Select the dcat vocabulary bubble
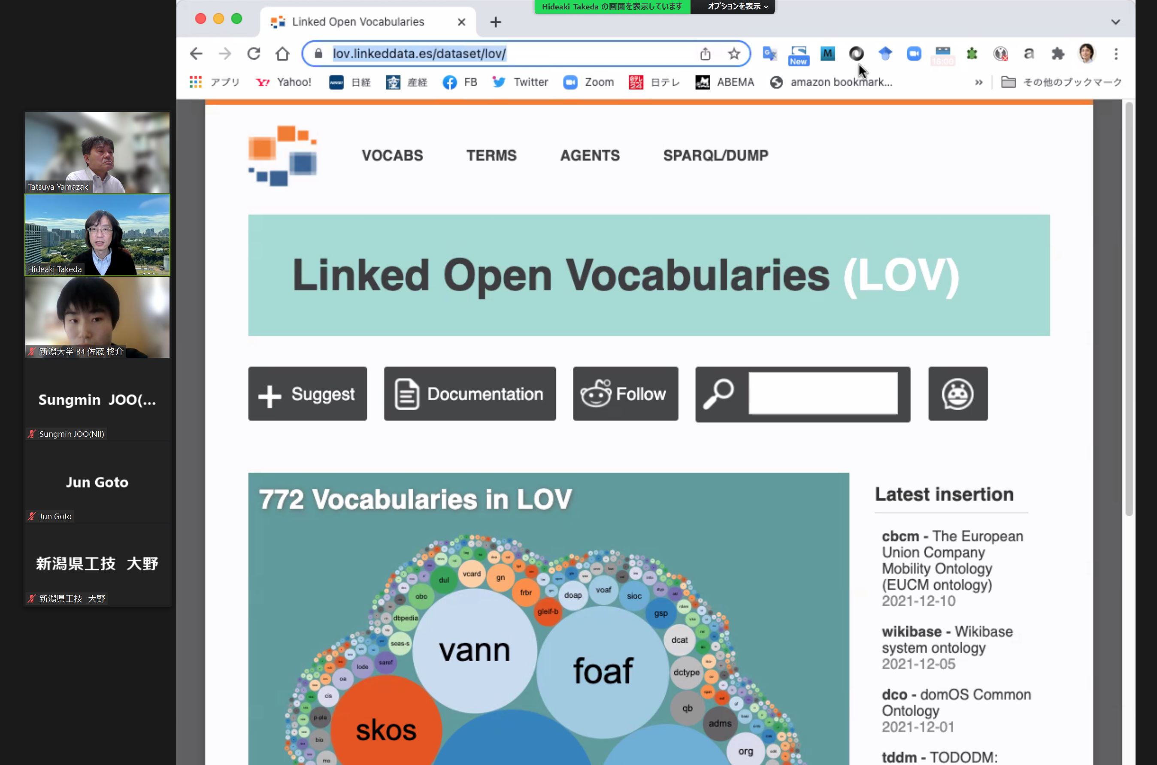The image size is (1157, 765). (x=679, y=640)
